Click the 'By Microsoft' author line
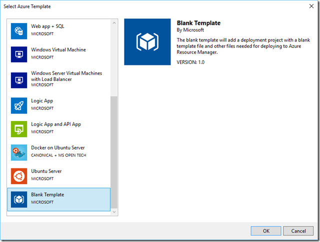 (190, 30)
